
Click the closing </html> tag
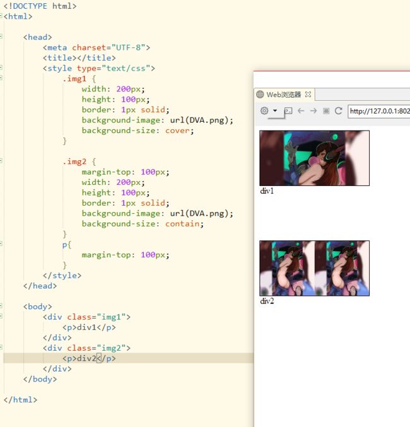pyautogui.click(x=20, y=400)
